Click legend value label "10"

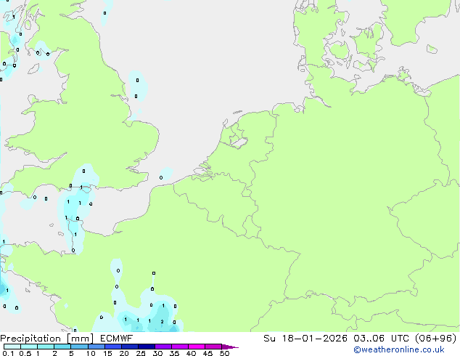click(91, 353)
